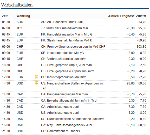Click the Zuletzt column header
The width and height of the screenshot is (150, 135).
[x=141, y=16]
